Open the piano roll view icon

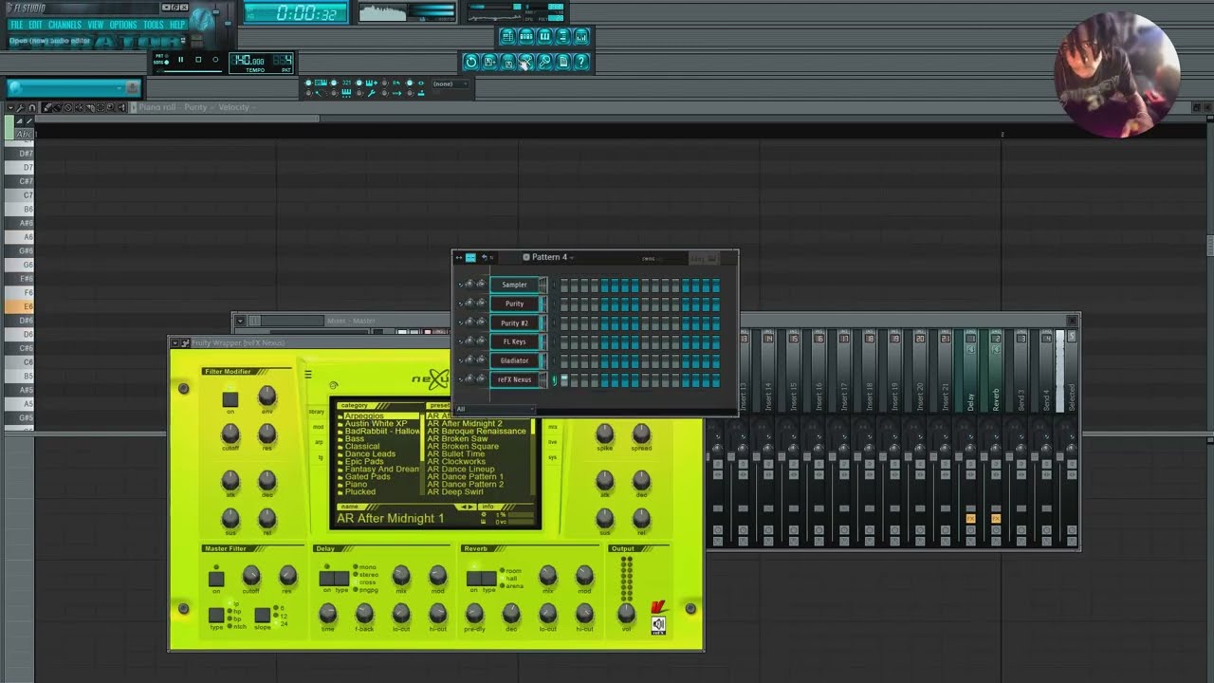click(544, 36)
